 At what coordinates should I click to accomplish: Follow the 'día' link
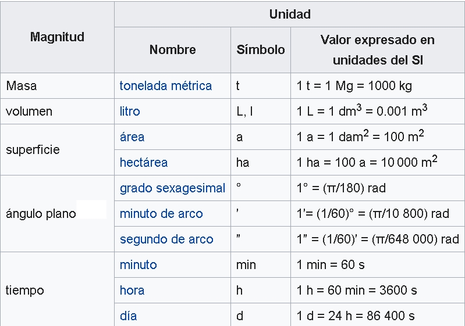[x=128, y=316]
